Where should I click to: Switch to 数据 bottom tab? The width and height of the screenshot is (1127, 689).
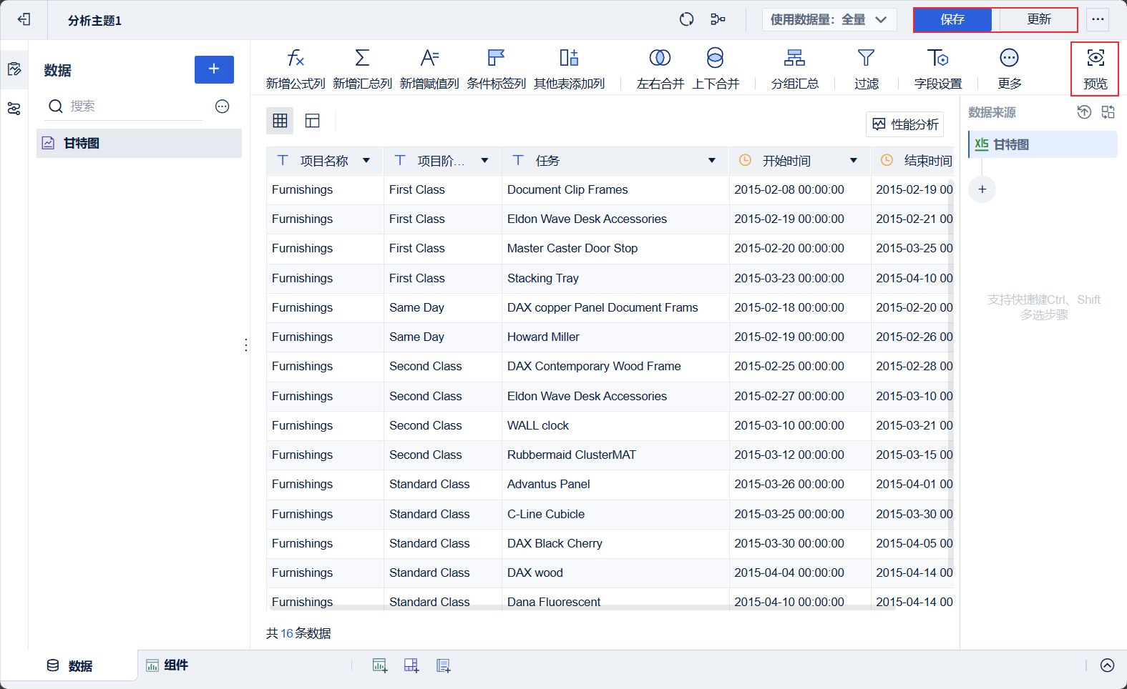[70, 666]
